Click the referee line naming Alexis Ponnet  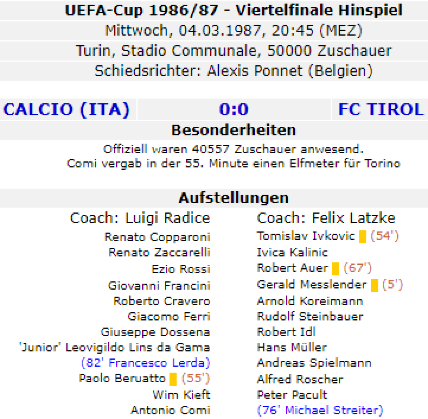pos(234,71)
